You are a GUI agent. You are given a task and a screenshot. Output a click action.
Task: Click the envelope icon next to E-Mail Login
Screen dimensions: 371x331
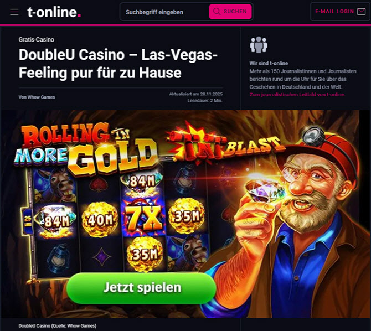(361, 12)
